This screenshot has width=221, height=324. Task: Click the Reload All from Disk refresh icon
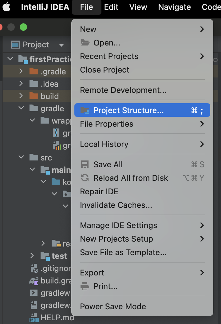pos(85,178)
